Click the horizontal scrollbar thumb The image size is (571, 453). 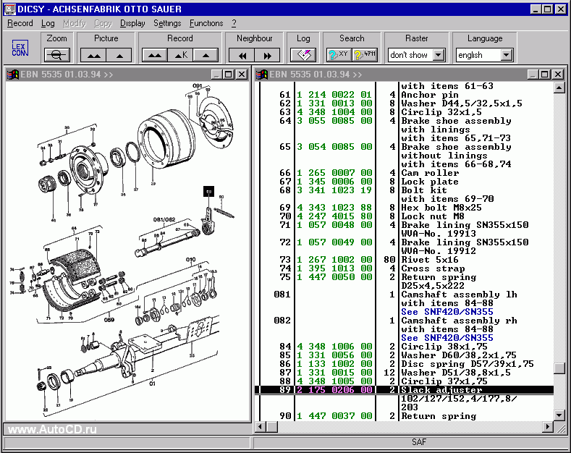point(272,426)
